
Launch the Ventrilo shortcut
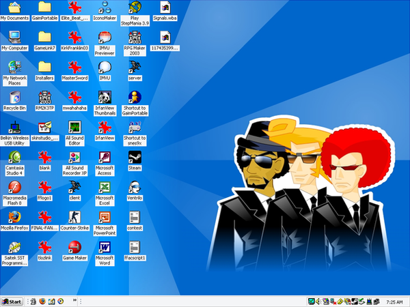[135, 188]
